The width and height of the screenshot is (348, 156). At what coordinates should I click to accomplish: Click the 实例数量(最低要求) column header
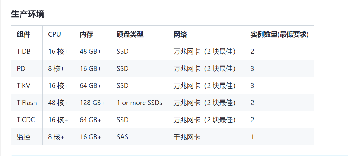click(x=279, y=34)
